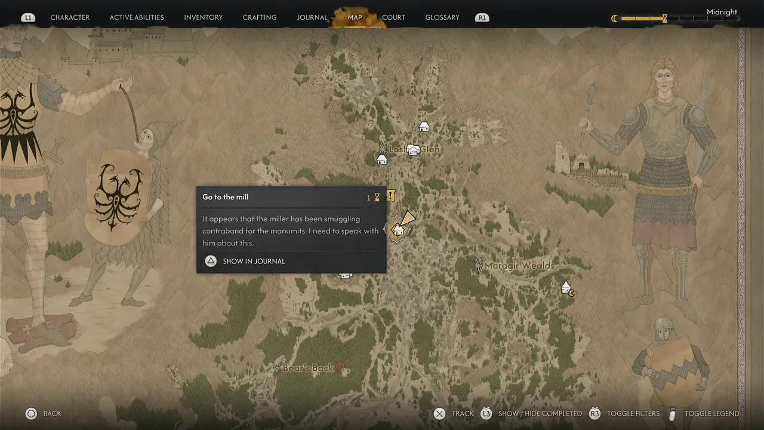Show the mill quest in the journal
Screen dimensions: 764x430
(x=245, y=261)
